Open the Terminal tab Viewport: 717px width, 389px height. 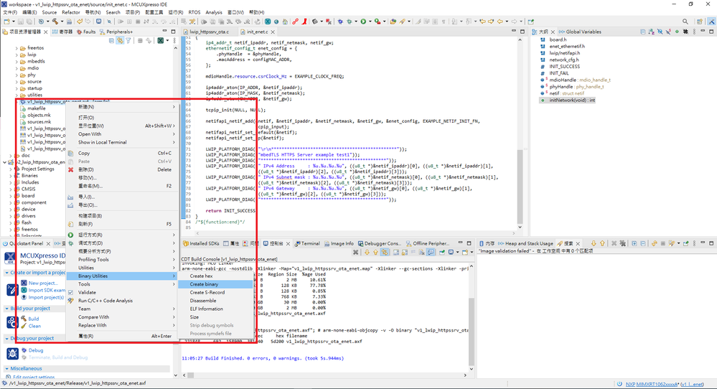coord(307,243)
